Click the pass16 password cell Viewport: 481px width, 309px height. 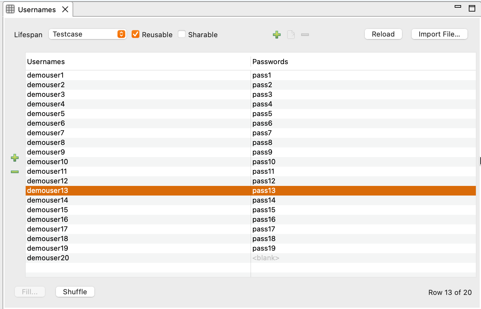click(363, 220)
